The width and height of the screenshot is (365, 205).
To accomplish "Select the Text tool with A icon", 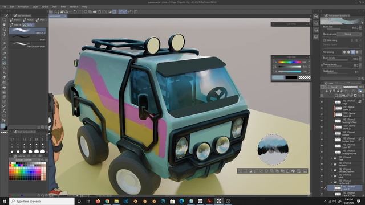I will pyautogui.click(x=4, y=111).
